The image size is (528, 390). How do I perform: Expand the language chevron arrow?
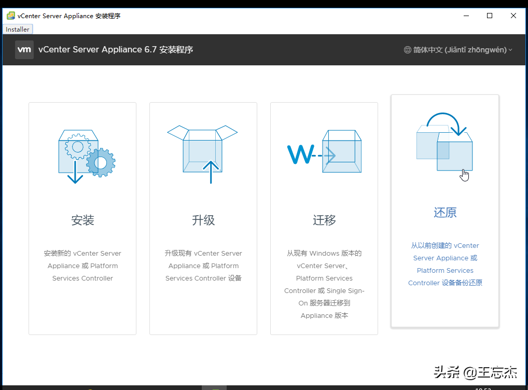(510, 50)
